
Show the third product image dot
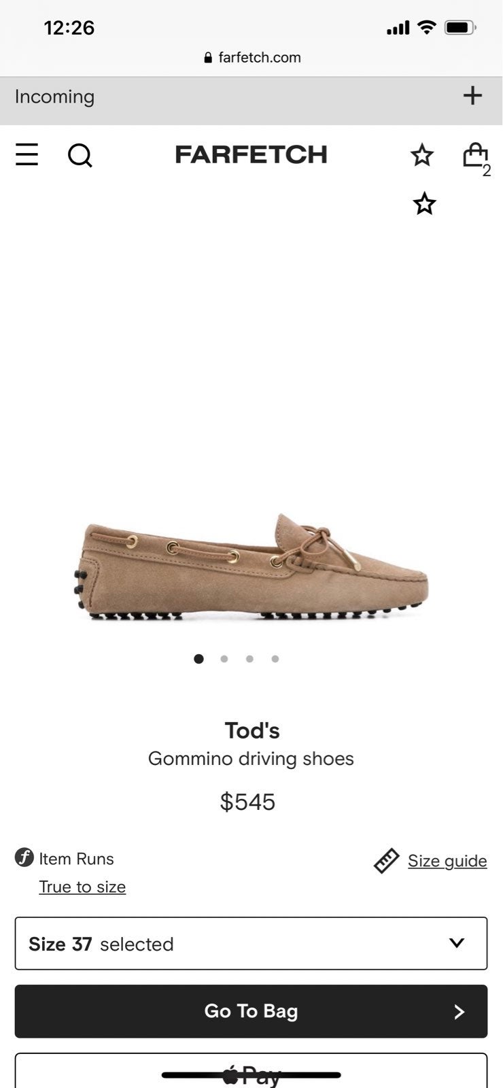pyautogui.click(x=249, y=658)
